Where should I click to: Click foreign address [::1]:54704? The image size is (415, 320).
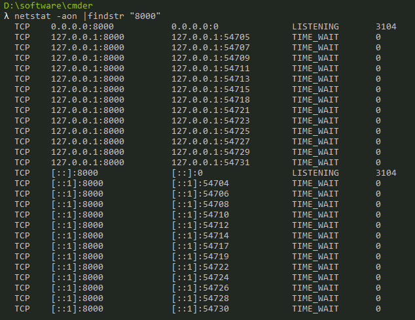(x=200, y=184)
